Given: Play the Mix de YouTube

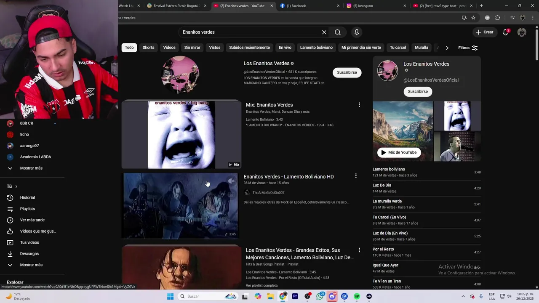Looking at the screenshot, I should coord(399,152).
